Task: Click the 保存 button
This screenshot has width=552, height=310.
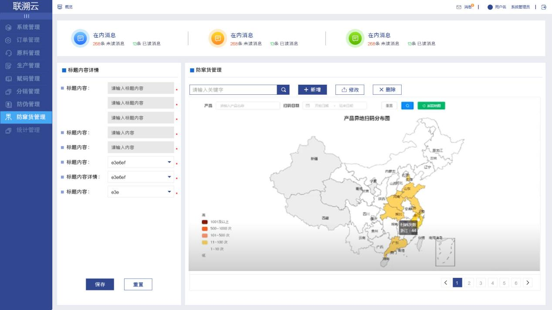Action: coord(100,284)
